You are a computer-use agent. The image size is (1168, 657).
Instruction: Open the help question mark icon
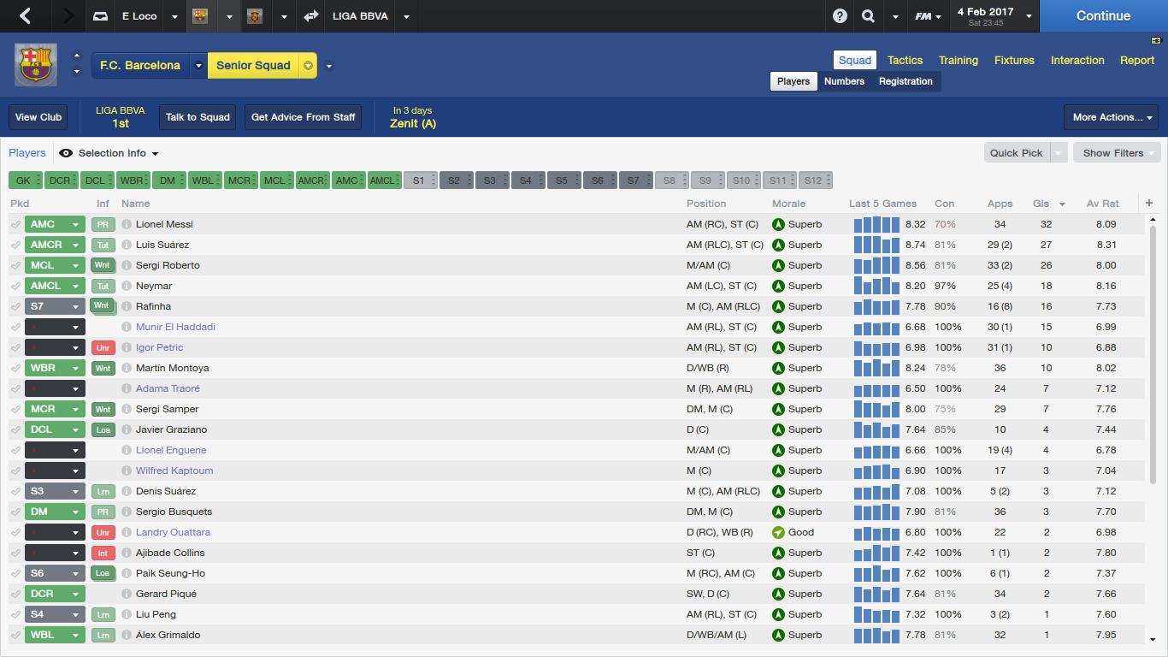click(840, 16)
